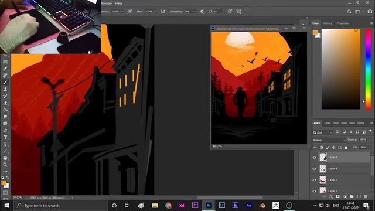The height and width of the screenshot is (211, 375).
Task: Select Layer 2 row
Action: pyautogui.click(x=341, y=180)
